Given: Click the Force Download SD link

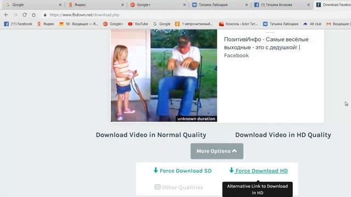Looking at the screenshot, I should click(x=183, y=171).
